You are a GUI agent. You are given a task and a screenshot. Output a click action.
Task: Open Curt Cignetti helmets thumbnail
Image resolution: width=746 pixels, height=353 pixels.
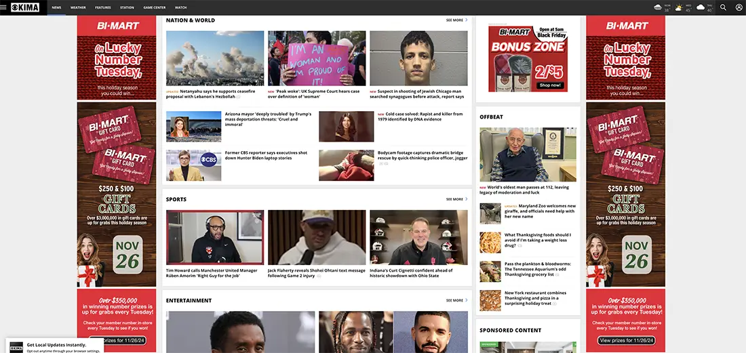pos(418,238)
